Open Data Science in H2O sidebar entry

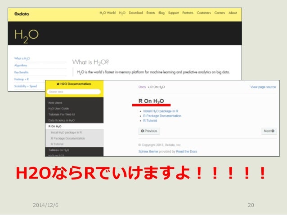tap(61, 120)
